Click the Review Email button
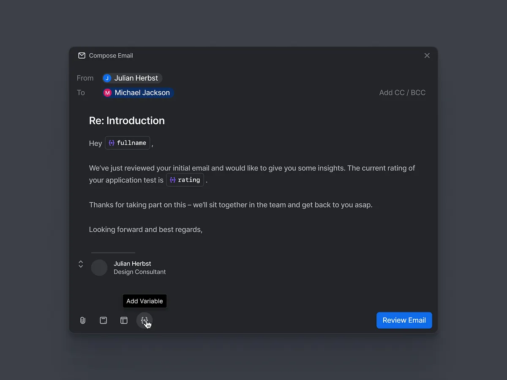The image size is (507, 380). pyautogui.click(x=404, y=320)
